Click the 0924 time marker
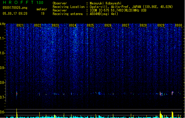The height and width of the screenshot is (118, 185). 73,25
